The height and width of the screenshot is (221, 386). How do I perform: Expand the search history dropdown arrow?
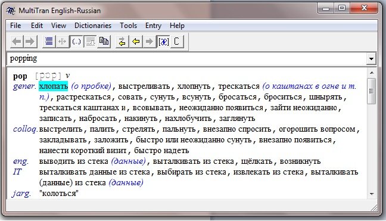[371, 59]
